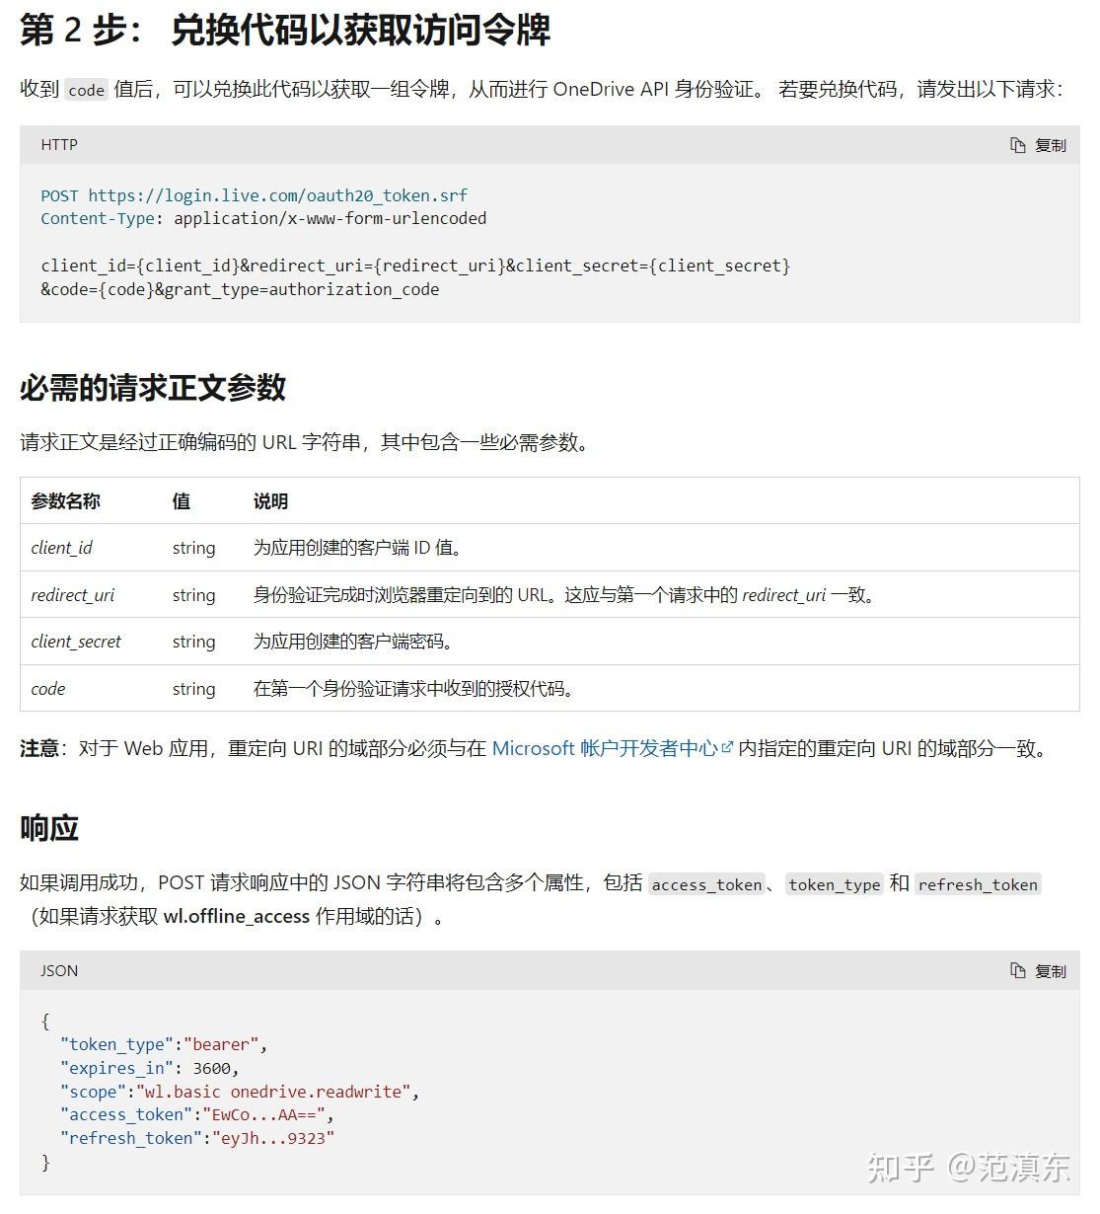
Task: Click the copy icon on the HTTP code block
Action: [1017, 144]
